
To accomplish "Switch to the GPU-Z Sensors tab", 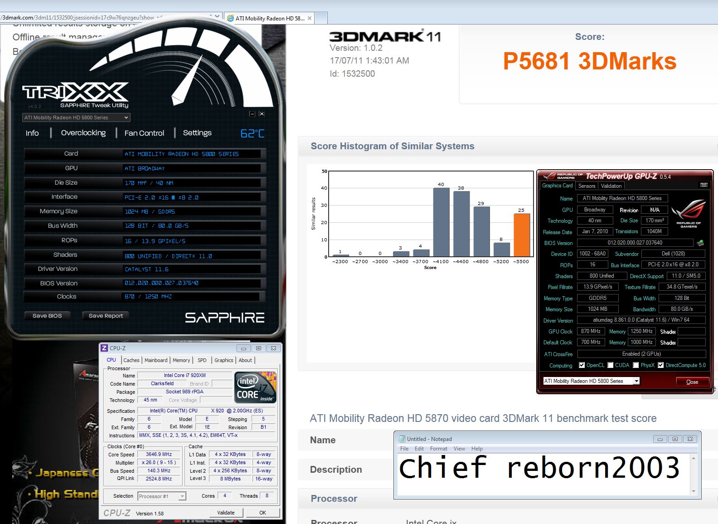I will click(587, 186).
